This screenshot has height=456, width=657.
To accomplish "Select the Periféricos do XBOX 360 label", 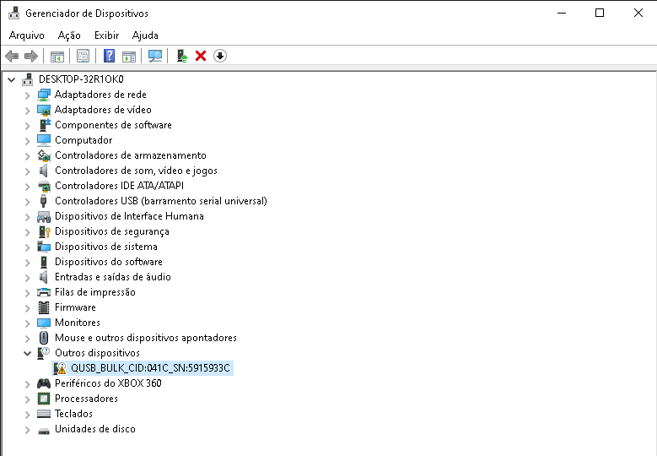I will pos(108,383).
